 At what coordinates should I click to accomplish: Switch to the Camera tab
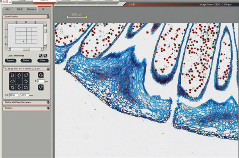(x=31, y=9)
